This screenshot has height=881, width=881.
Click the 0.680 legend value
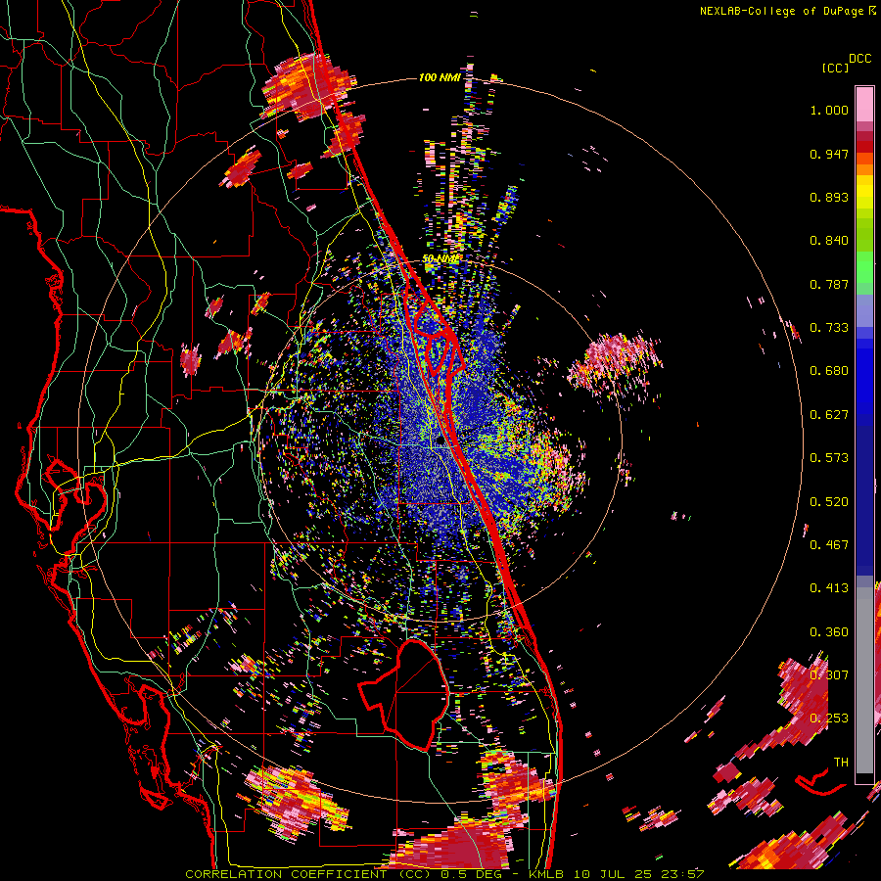(829, 371)
